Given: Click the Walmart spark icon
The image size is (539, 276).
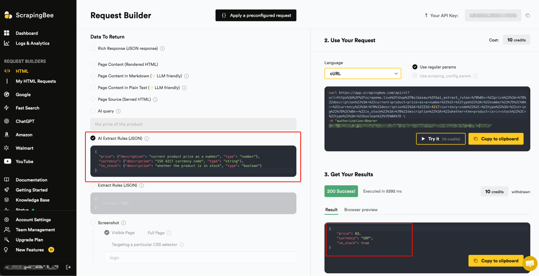Looking at the screenshot, I should click(x=7, y=148).
